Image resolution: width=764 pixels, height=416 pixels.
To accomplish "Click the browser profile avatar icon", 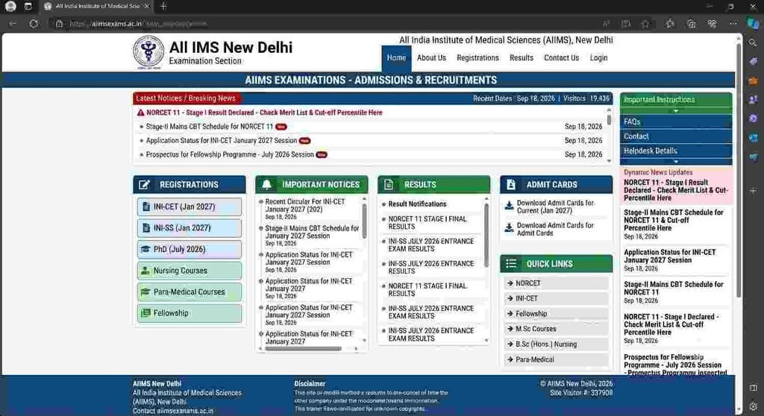I will coord(10,6).
